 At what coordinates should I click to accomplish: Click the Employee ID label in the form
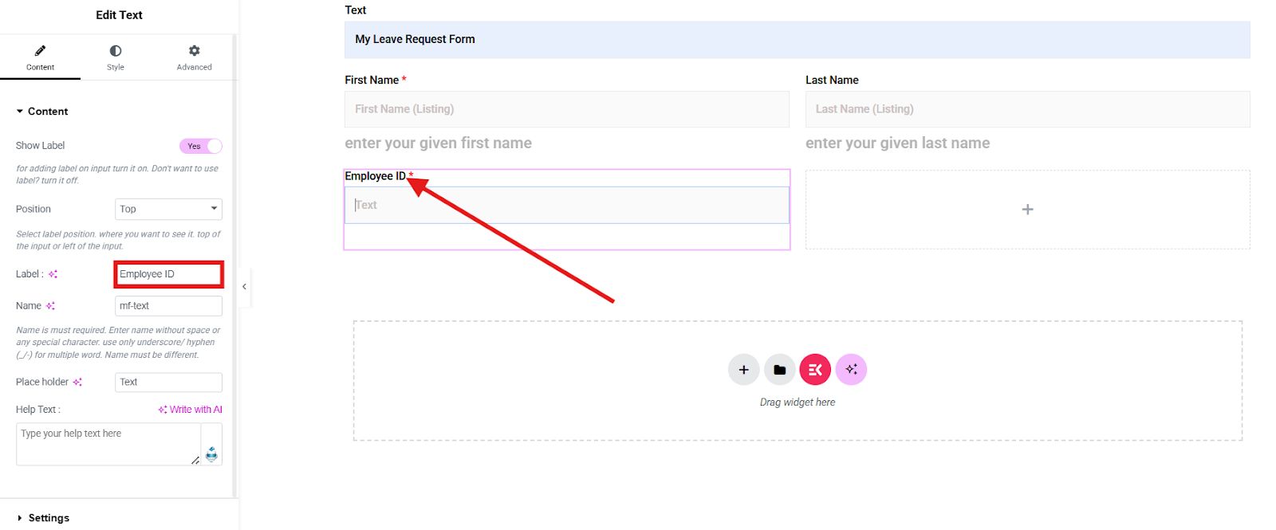point(375,176)
